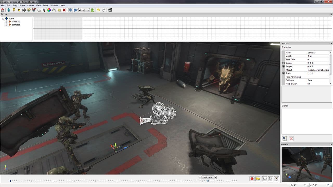
Task: Open the clapperboard cinematic icon
Action: click(x=110, y=10)
